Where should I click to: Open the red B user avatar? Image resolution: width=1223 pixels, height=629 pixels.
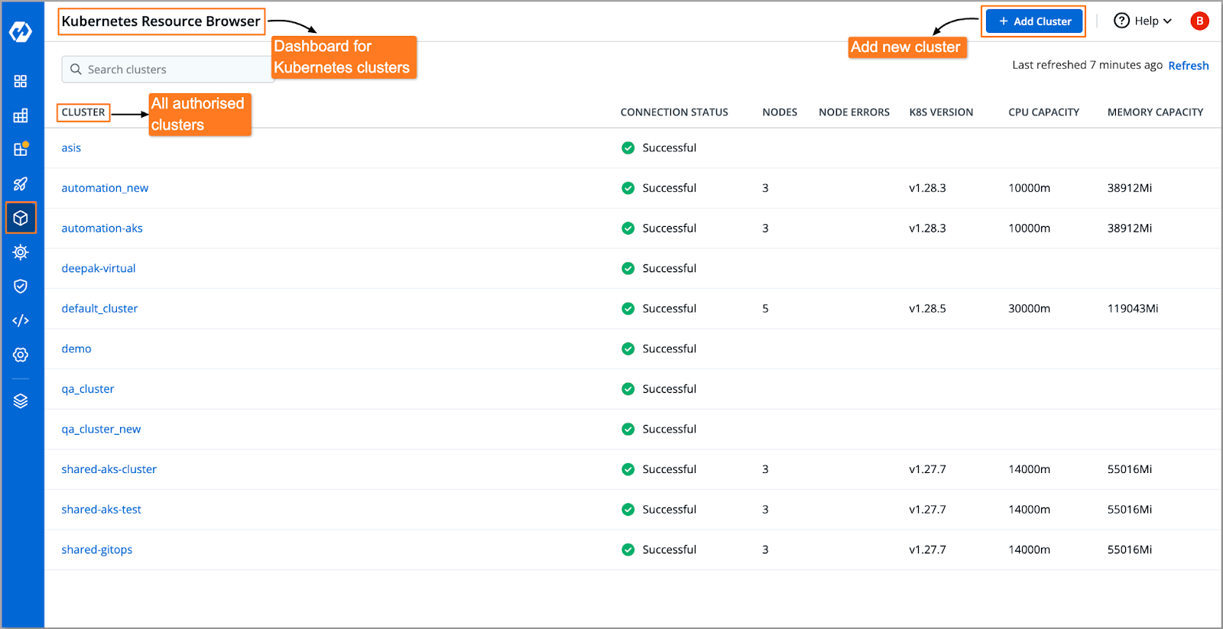[1199, 21]
